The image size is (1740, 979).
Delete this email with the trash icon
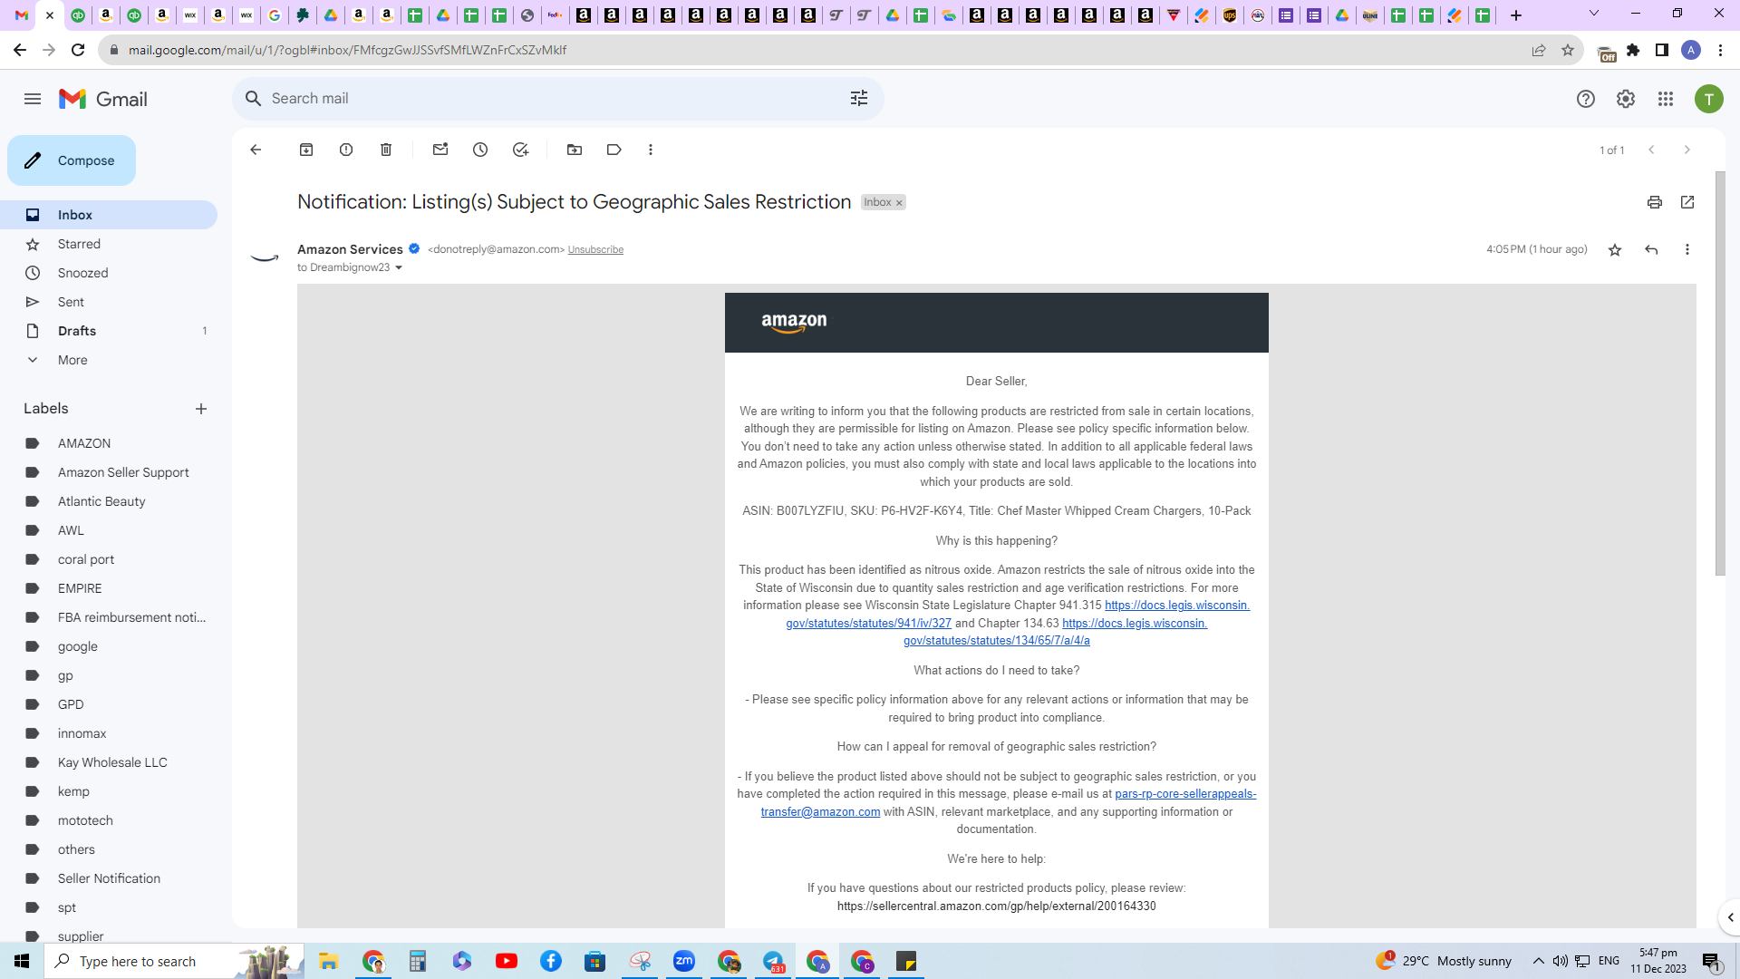pos(386,150)
